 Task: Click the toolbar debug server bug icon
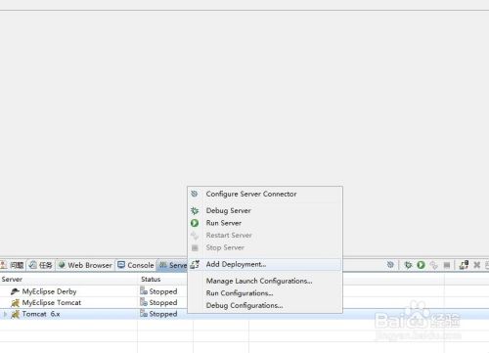[x=408, y=265]
